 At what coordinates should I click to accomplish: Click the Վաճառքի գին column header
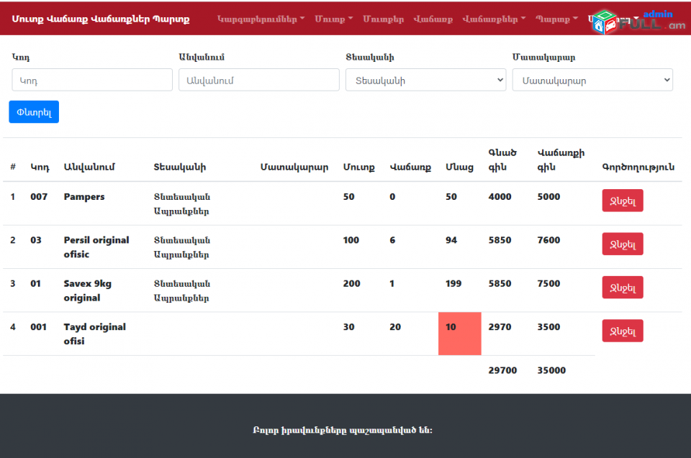561,160
